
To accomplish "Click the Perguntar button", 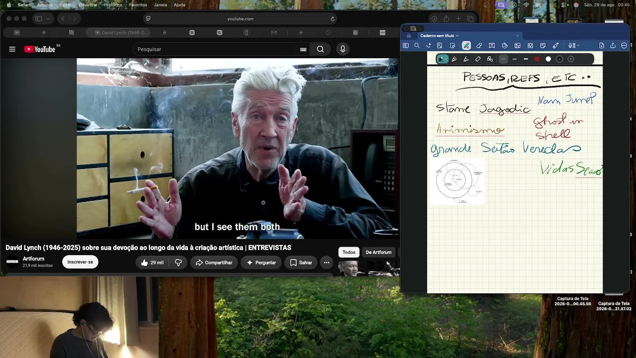I will [261, 263].
